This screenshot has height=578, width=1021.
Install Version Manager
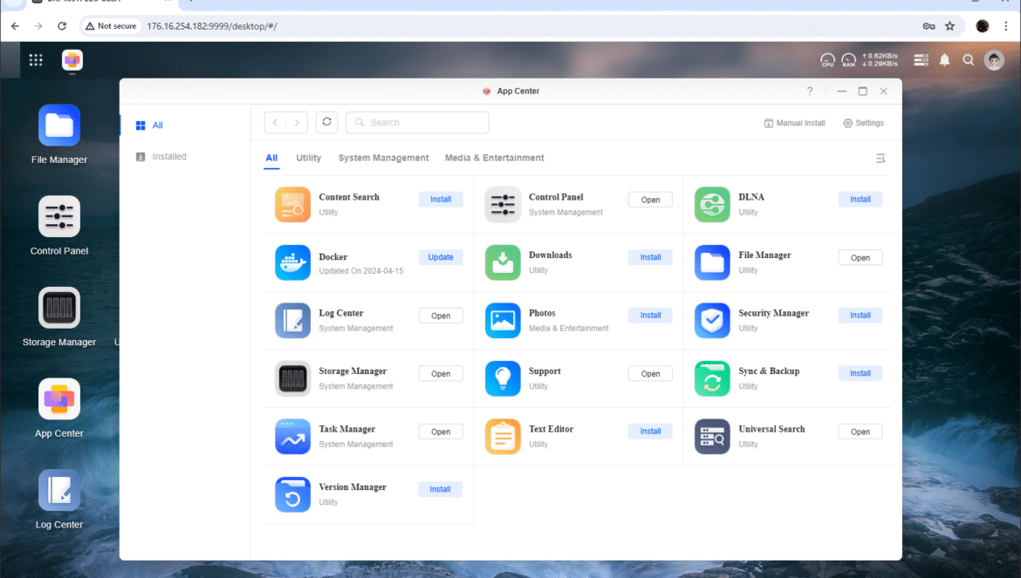[x=440, y=489]
